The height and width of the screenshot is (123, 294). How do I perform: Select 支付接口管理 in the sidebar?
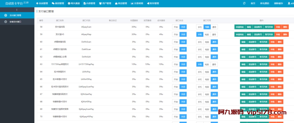pos(17,15)
